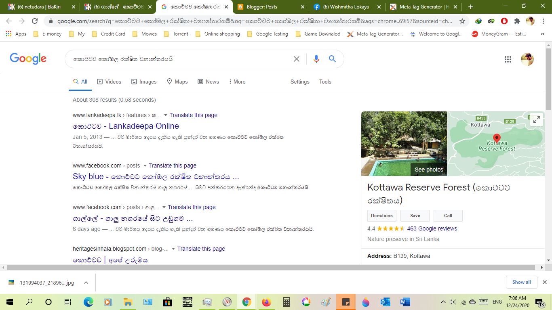Show hidden bookmarks with the double chevron
Image resolution: width=552 pixels, height=310 pixels.
tap(543, 34)
